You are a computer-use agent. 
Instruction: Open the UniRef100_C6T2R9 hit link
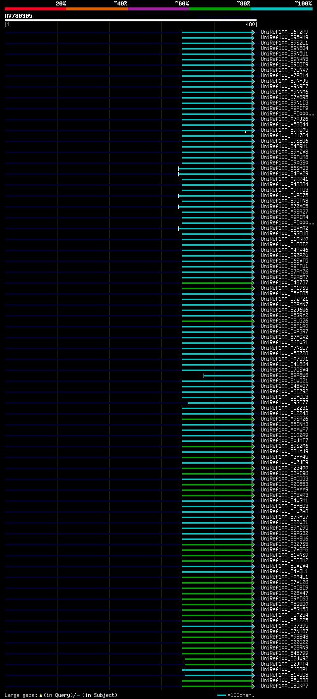(284, 32)
